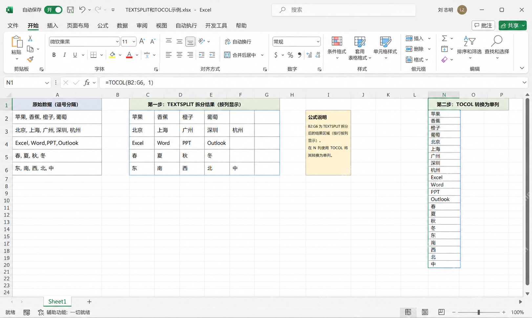Click the comma style icon
The height and width of the screenshot is (318, 532).
click(x=299, y=55)
